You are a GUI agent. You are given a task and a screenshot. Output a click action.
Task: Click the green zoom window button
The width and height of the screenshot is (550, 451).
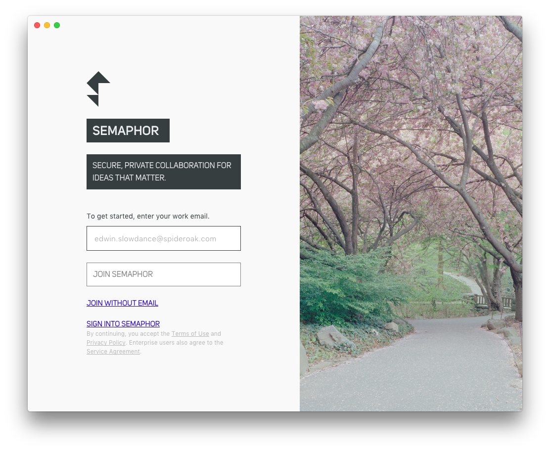point(57,25)
